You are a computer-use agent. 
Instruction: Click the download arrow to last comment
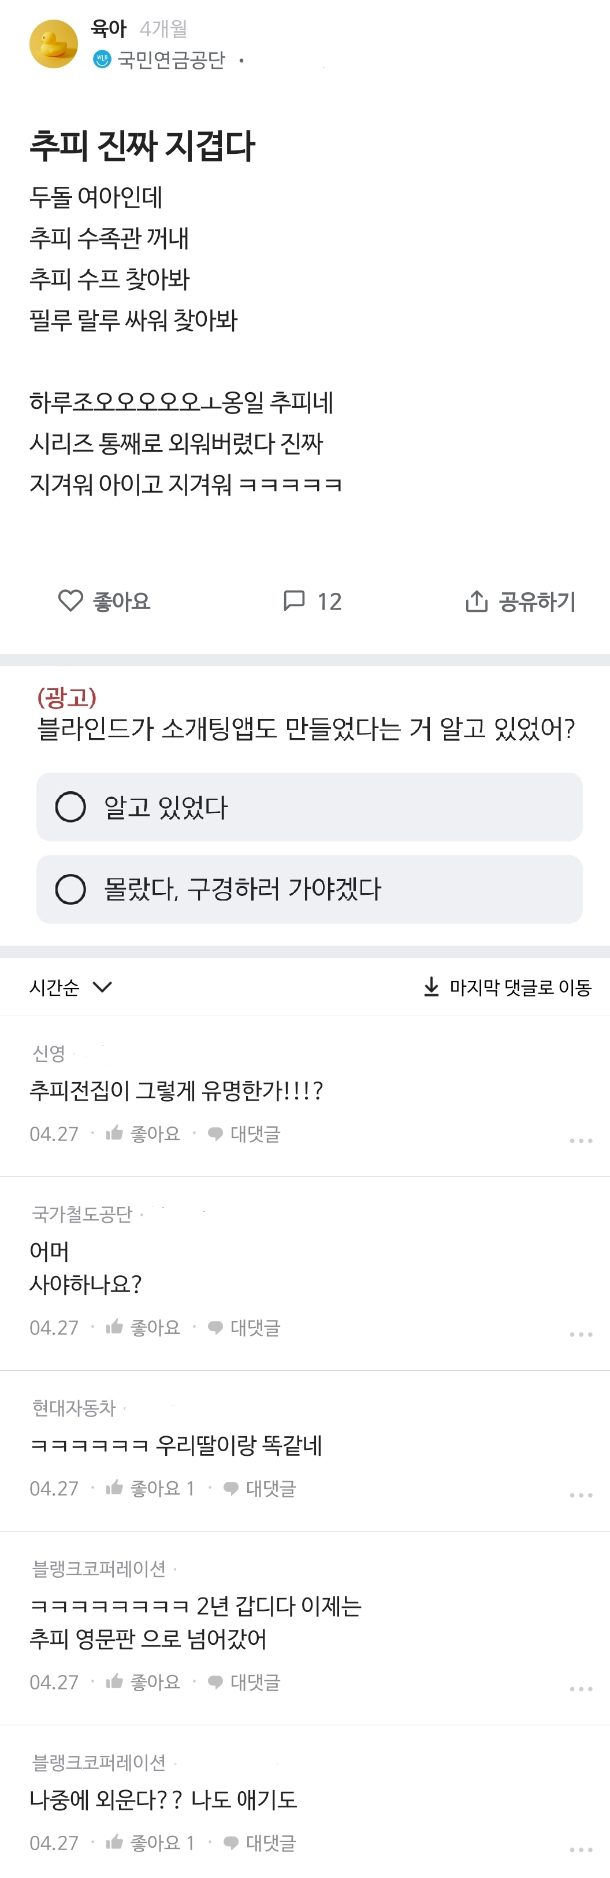(431, 986)
